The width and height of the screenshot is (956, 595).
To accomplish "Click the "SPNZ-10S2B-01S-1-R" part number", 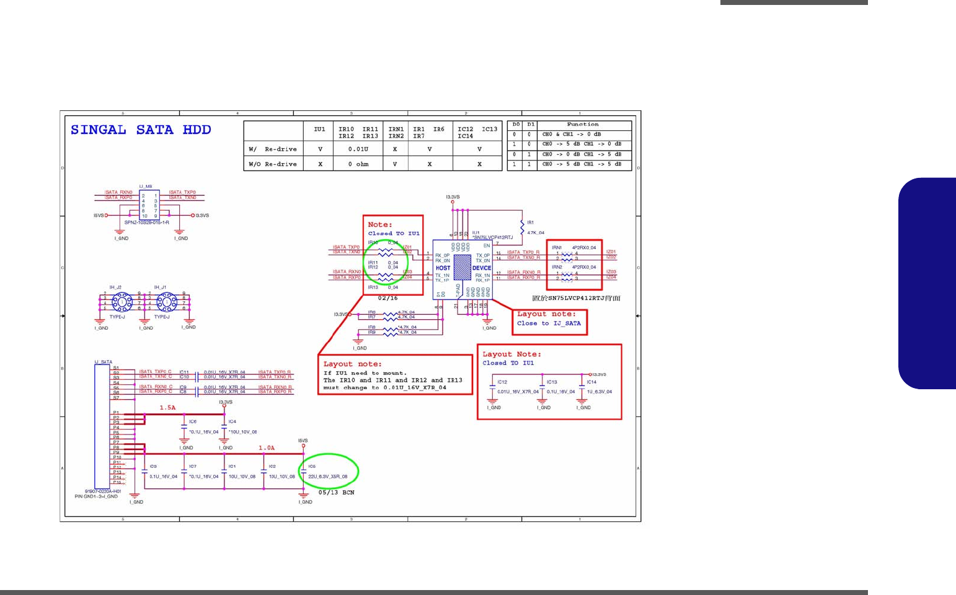I will point(147,223).
